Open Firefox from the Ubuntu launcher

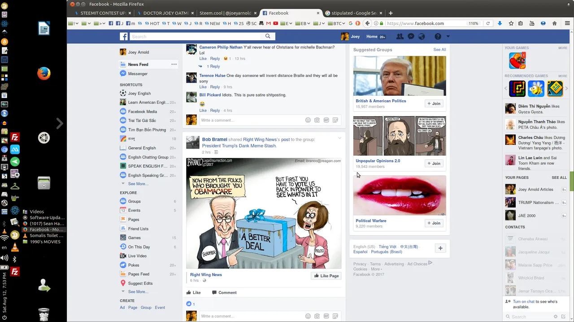pyautogui.click(x=43, y=73)
